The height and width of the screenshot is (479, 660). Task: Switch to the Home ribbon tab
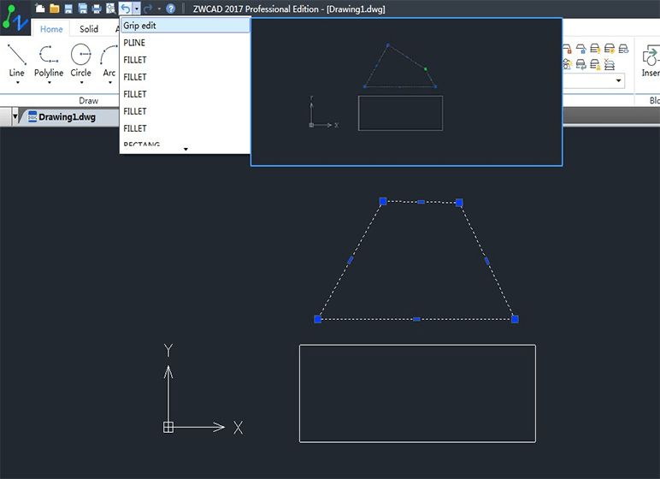[51, 29]
